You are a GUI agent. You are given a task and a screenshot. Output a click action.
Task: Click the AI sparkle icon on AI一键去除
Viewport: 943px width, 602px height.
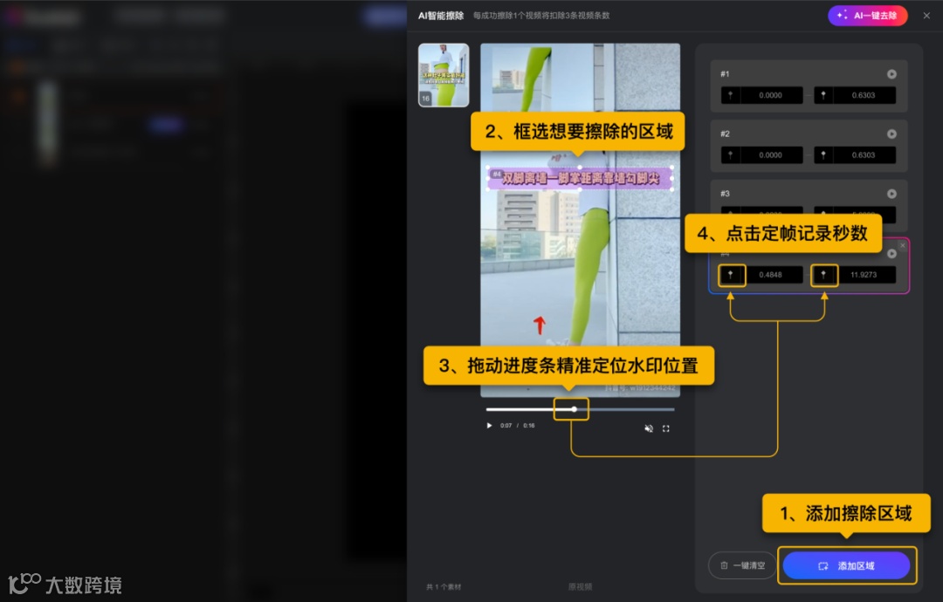[842, 16]
